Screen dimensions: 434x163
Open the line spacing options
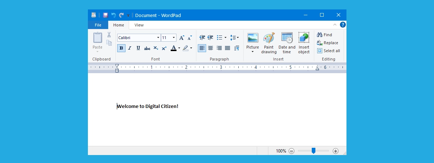[234, 38]
